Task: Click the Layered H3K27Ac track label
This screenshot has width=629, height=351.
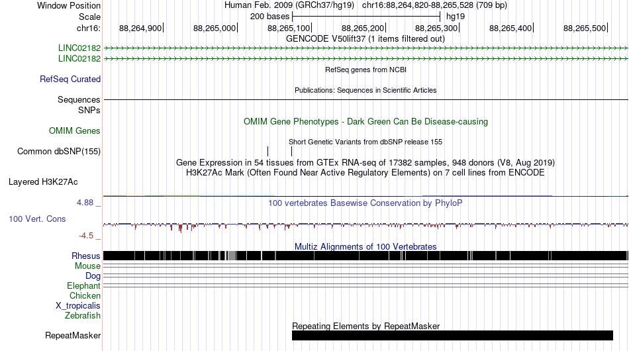Action: pyautogui.click(x=43, y=181)
